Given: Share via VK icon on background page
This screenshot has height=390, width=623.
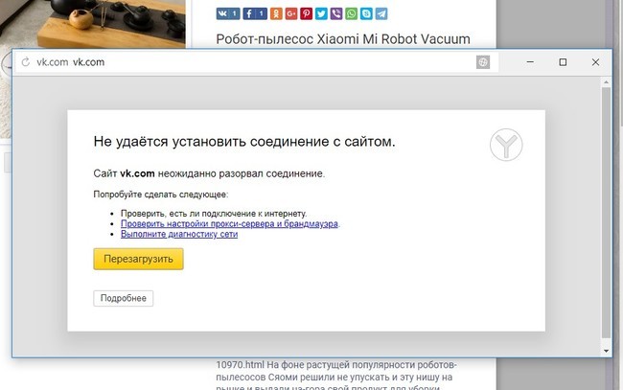Looking at the screenshot, I should coord(228,14).
